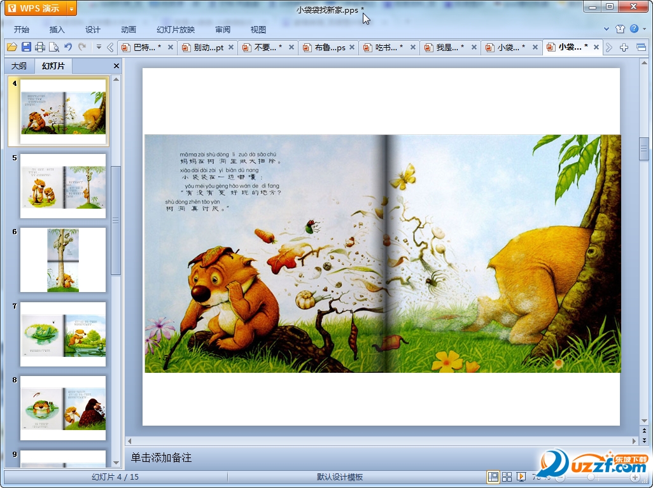Click the zoom slider handle
This screenshot has width=653, height=488.
[x=591, y=477]
